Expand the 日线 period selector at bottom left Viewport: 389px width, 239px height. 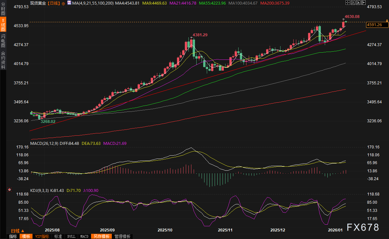tap(18, 230)
